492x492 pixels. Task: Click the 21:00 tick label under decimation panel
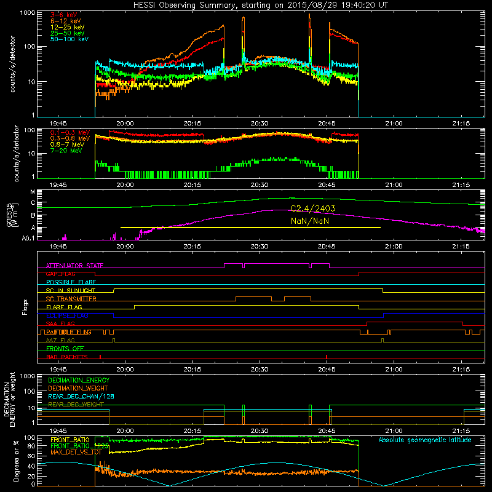[x=394, y=431]
